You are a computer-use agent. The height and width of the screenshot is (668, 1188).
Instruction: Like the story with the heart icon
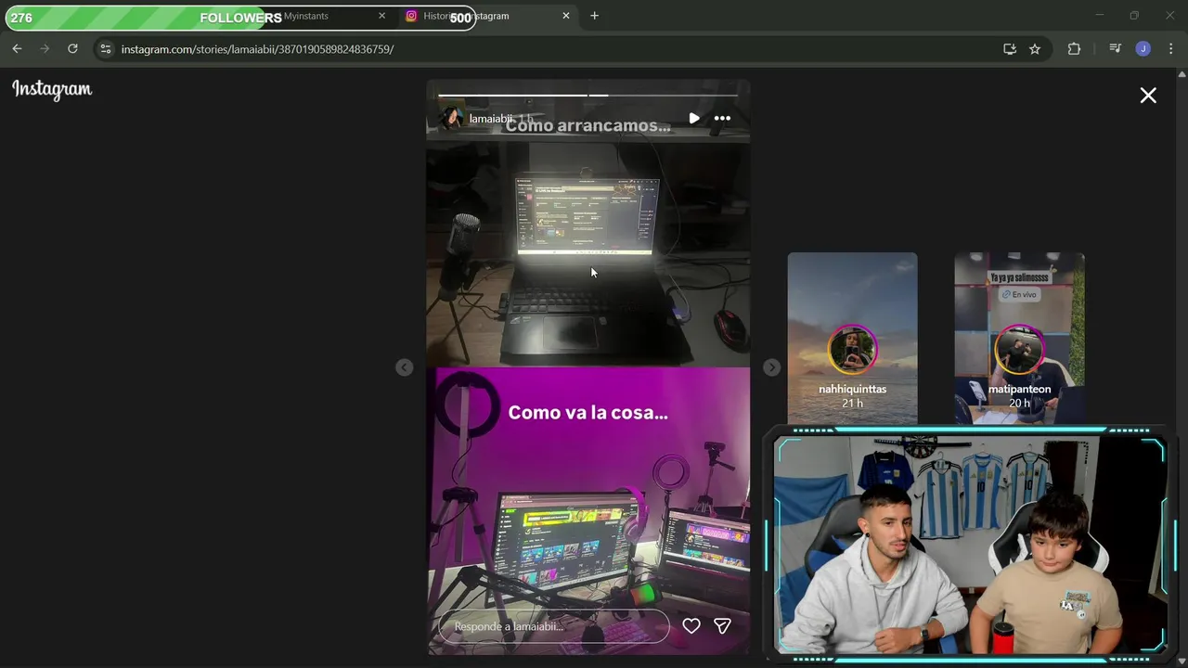[691, 626]
